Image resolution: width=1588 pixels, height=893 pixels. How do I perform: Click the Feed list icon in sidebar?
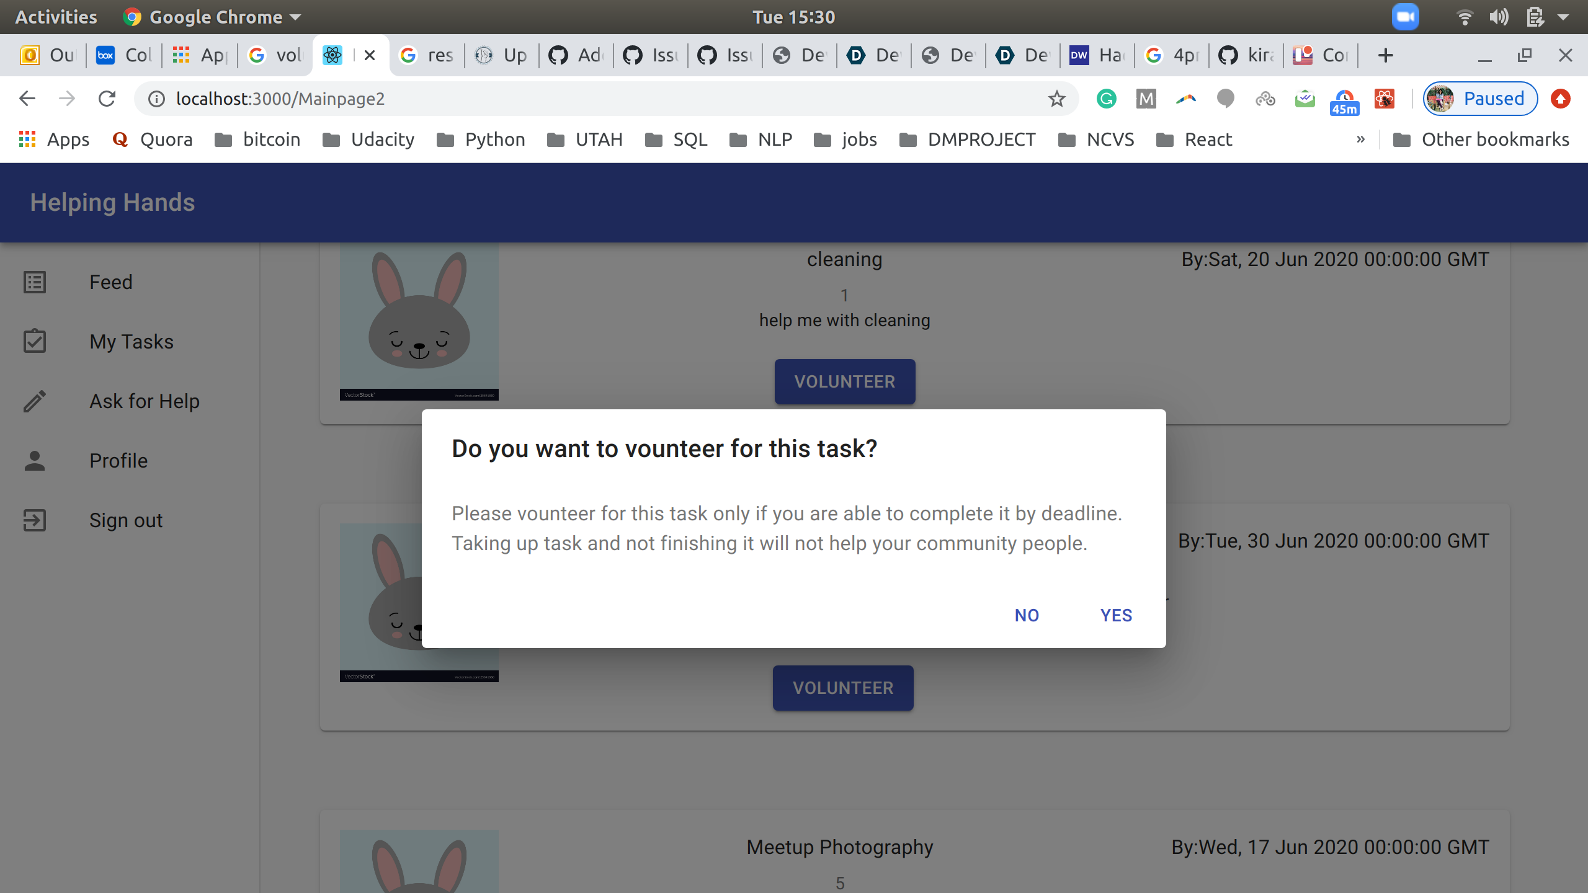click(x=35, y=282)
